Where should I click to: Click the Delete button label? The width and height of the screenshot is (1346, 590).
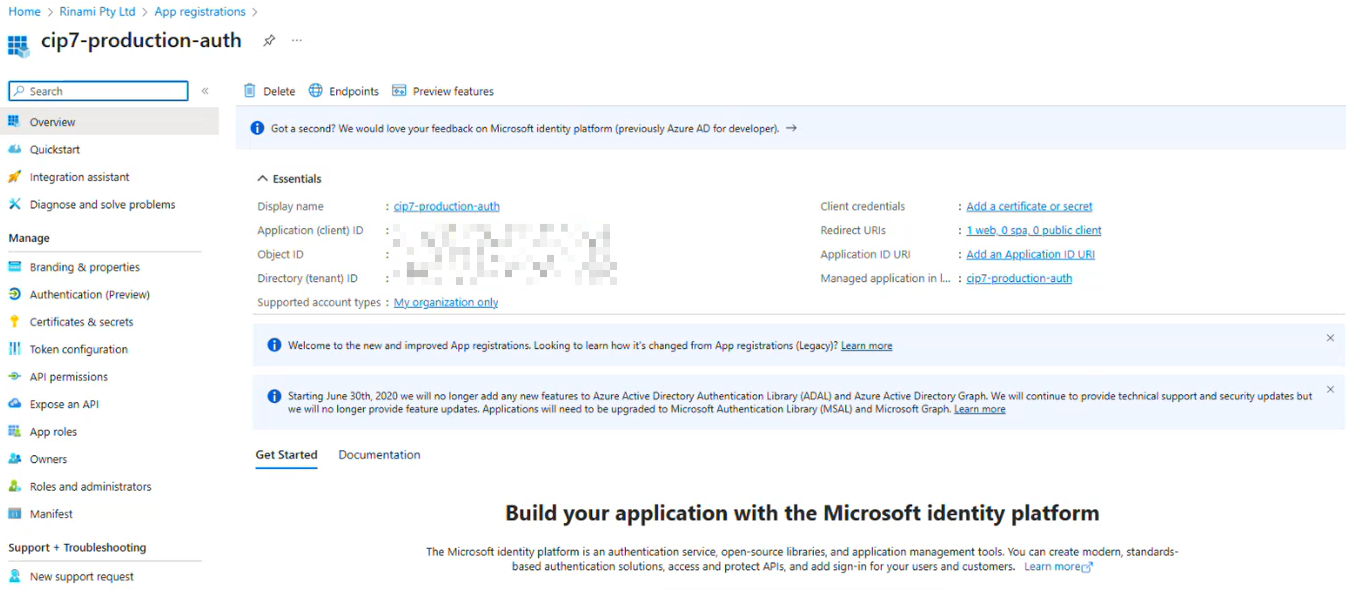point(279,91)
